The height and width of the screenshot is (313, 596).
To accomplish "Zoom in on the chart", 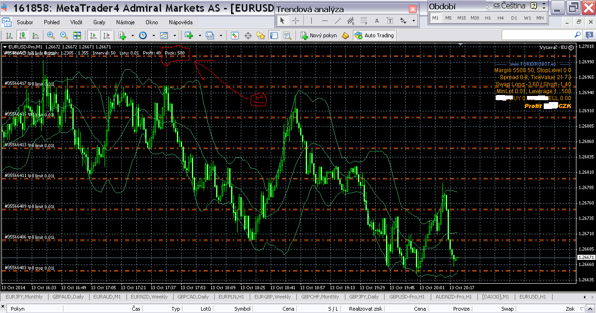I will click(50, 35).
